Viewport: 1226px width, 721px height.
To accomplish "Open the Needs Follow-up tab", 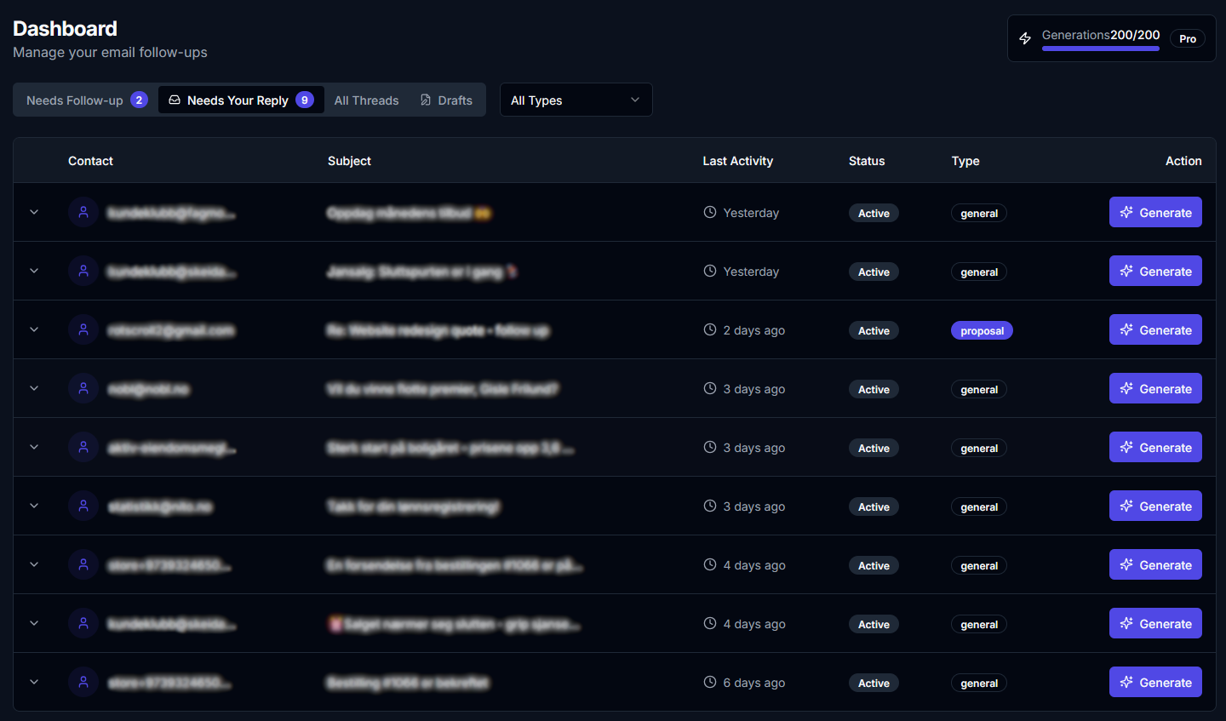I will [x=75, y=100].
